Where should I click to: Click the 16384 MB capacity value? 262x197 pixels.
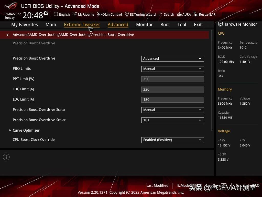pos(225,117)
